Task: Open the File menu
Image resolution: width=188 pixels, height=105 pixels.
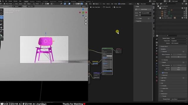Action: click(x=3, y=1)
